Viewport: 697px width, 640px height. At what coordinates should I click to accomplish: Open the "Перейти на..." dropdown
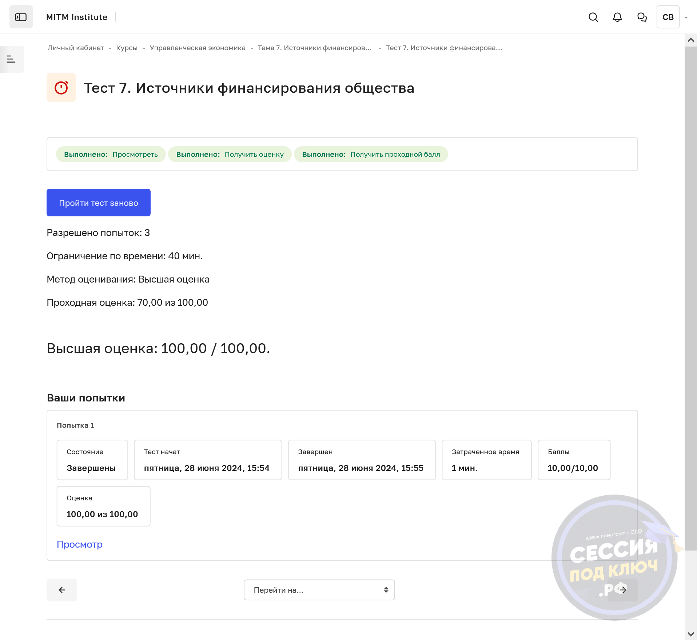pos(319,590)
